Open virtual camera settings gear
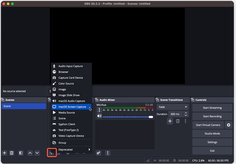Screen dimensions: 236x164 pyautogui.click(x=228, y=125)
